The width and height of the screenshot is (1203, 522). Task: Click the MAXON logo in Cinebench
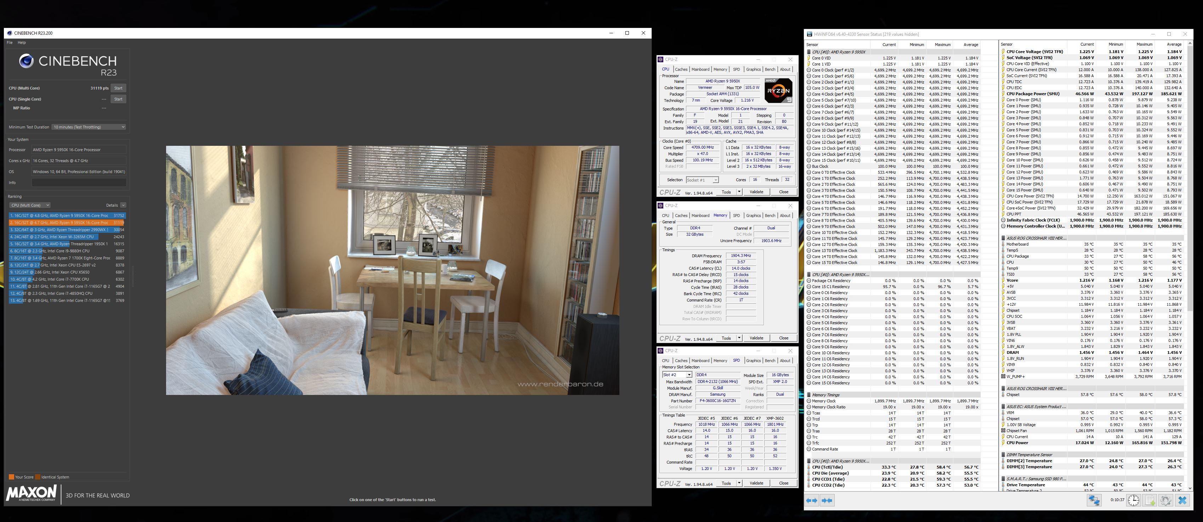[31, 493]
